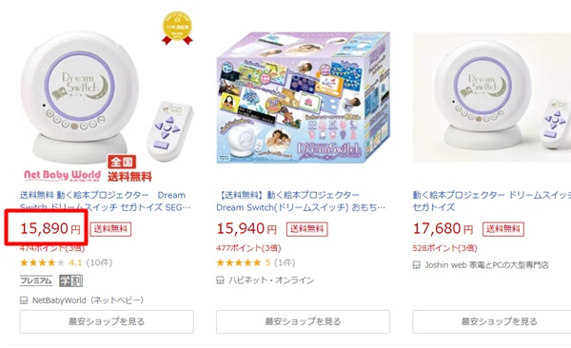Click the red 全国送料無料 badge
The height and width of the screenshot is (348, 571).
[x=129, y=168]
